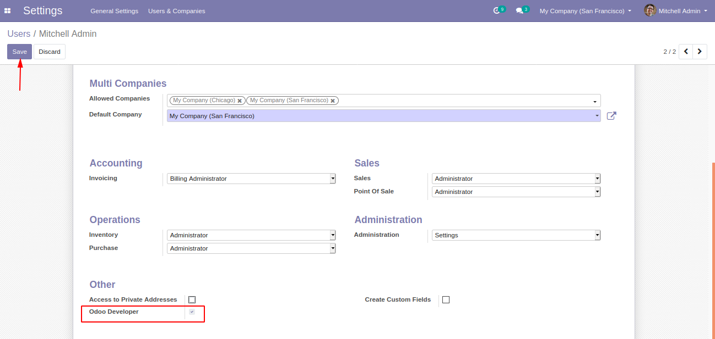
Task: Open Default Company external link icon
Action: [x=611, y=116]
